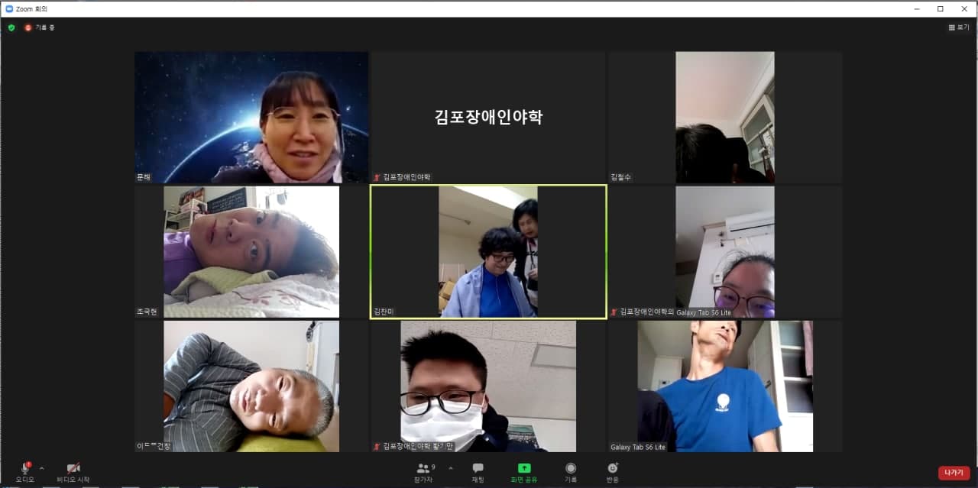Click the green screen share button (화면 공유)
Image resolution: width=978 pixels, height=488 pixels.
(x=524, y=472)
